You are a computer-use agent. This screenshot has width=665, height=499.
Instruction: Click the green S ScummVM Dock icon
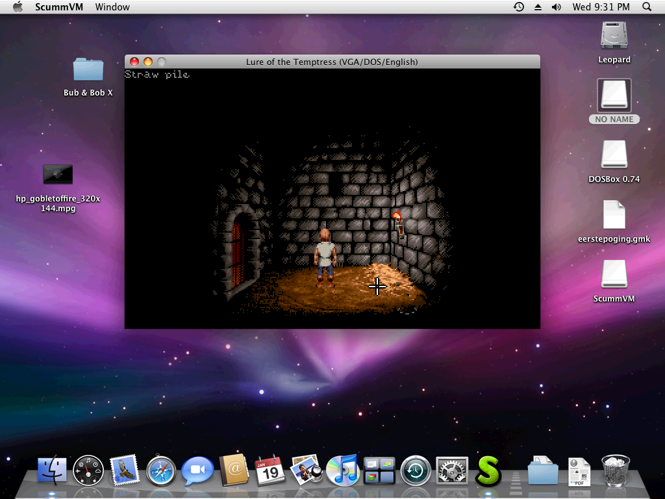(x=488, y=470)
